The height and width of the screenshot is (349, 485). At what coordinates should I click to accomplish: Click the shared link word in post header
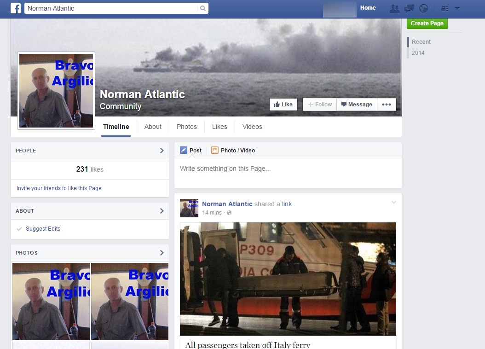click(x=287, y=204)
